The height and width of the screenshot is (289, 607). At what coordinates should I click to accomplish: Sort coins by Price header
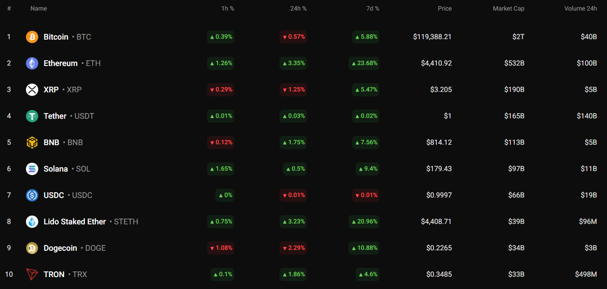click(x=444, y=9)
